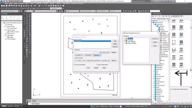Image resolution: width=192 pixels, height=108 pixels.
Task: Select Layers in DesignCenter folder tree
Action: tap(164, 39)
